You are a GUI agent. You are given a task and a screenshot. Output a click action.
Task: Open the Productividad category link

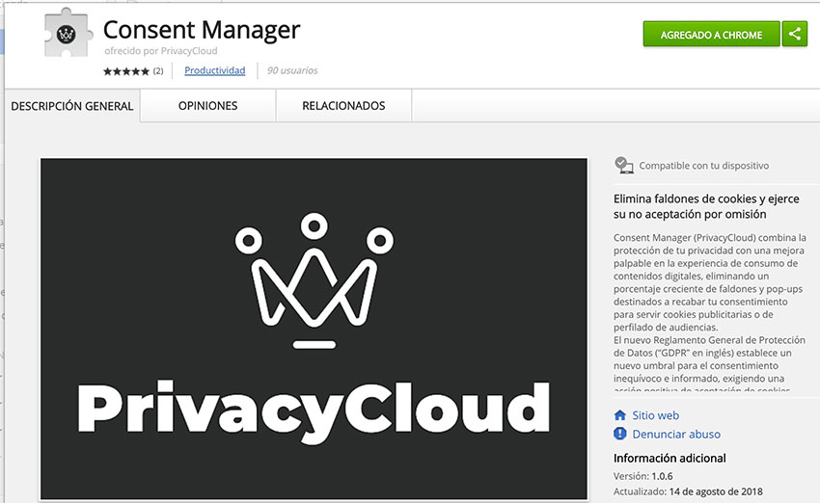[x=214, y=70]
